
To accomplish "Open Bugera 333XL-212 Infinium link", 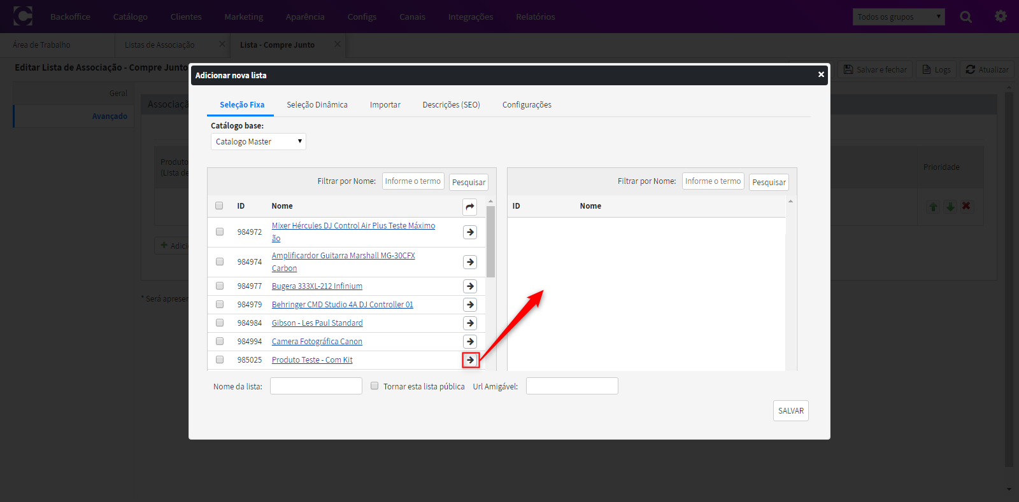I will click(317, 286).
